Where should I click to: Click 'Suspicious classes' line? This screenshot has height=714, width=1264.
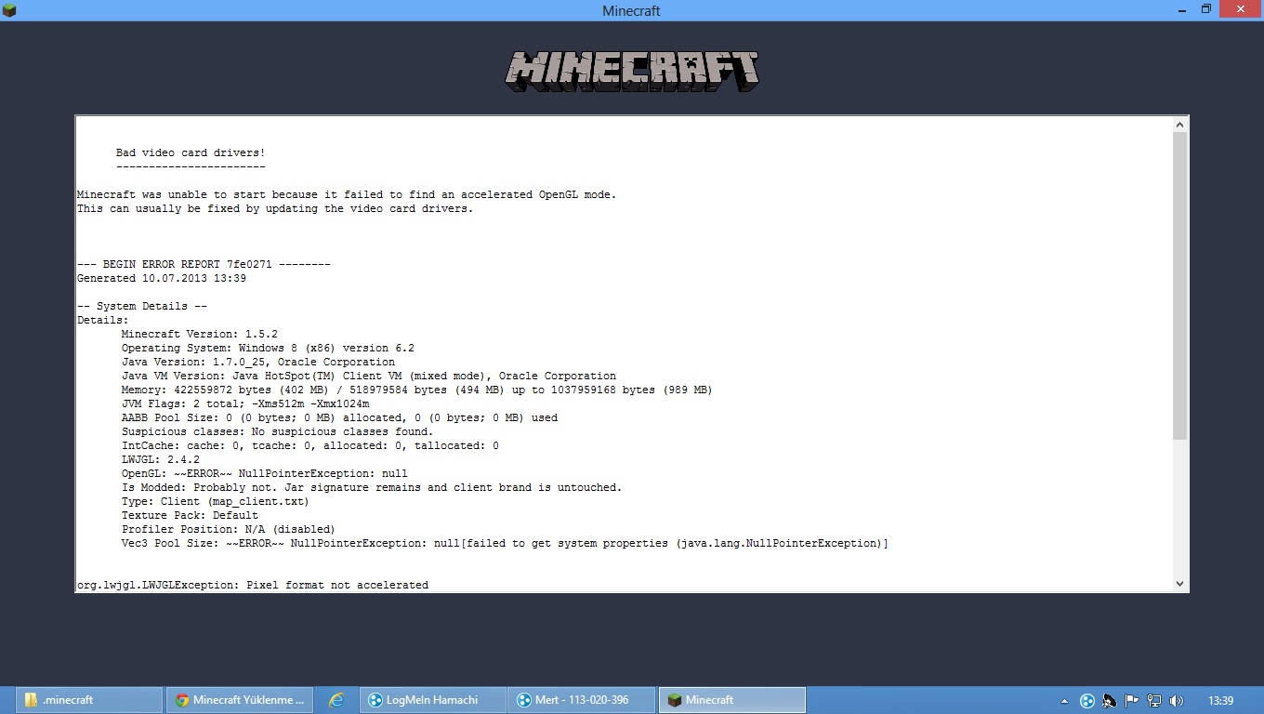point(278,431)
